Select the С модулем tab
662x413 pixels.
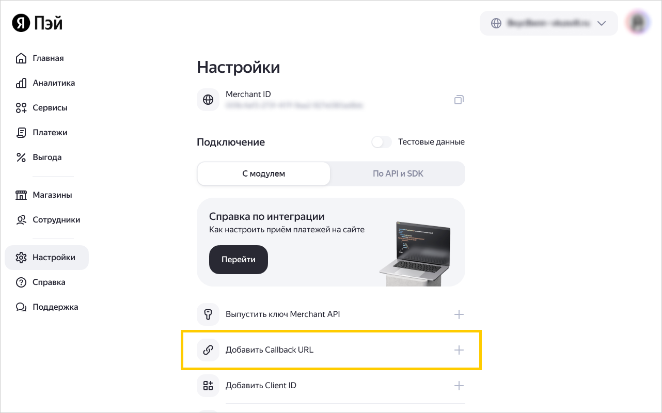tap(264, 173)
